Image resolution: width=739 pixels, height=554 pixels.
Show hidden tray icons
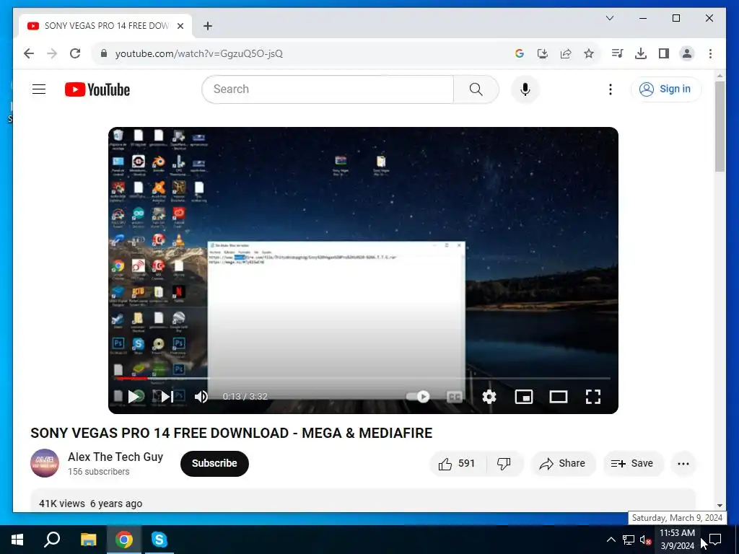(x=611, y=540)
